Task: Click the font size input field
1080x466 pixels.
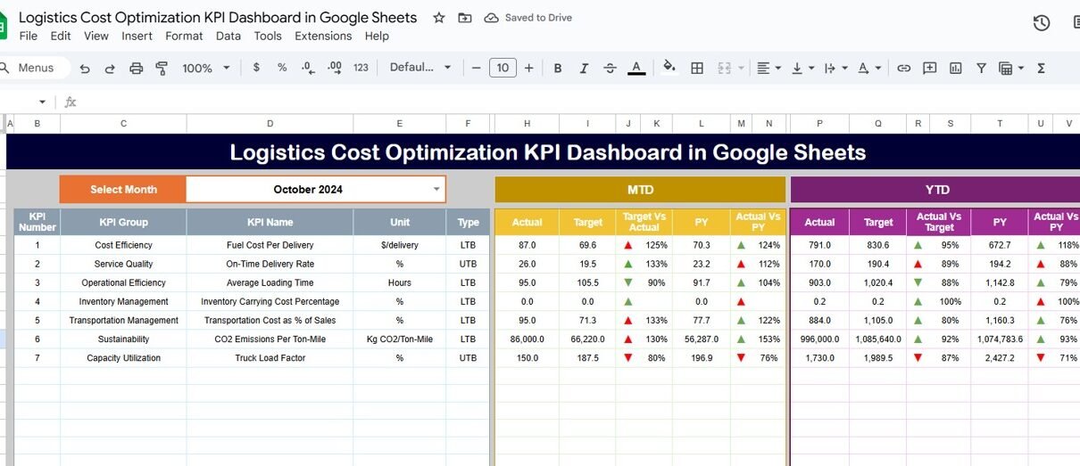Action: [x=503, y=69]
